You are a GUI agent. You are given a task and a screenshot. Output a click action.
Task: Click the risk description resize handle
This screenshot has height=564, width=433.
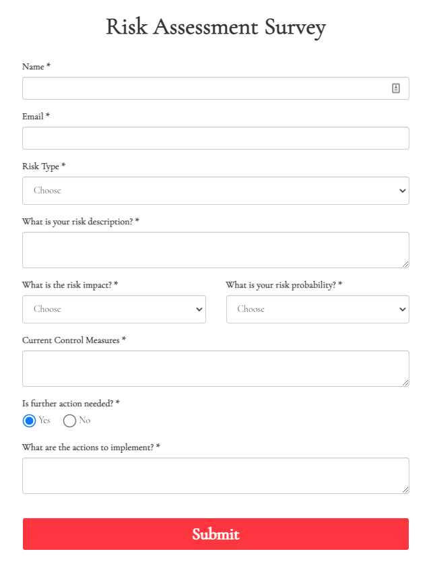(x=405, y=264)
